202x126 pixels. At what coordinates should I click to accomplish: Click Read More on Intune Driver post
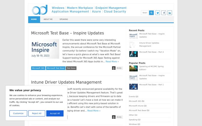click(x=94, y=111)
